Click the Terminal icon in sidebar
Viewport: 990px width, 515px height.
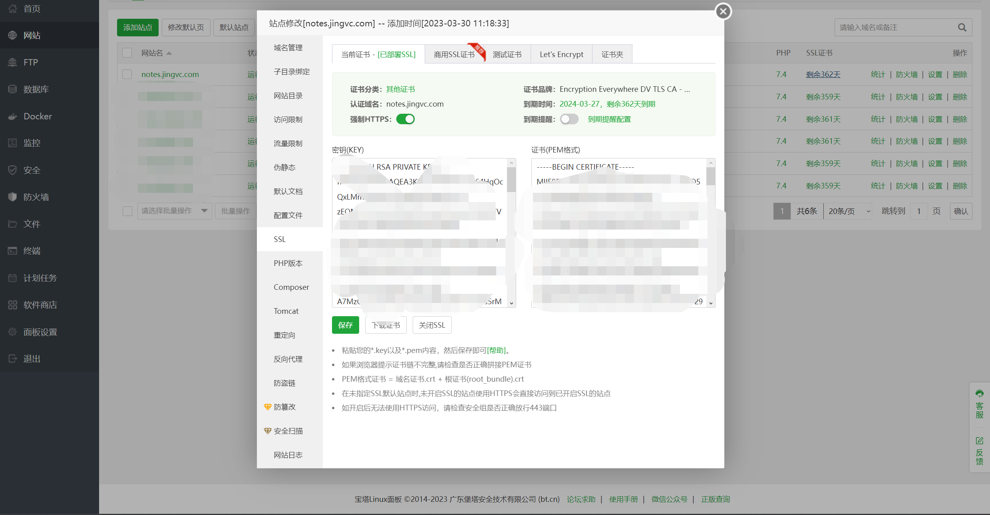12,251
